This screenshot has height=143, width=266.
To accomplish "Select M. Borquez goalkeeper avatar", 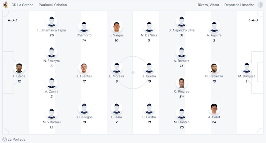I will coord(247,67).
